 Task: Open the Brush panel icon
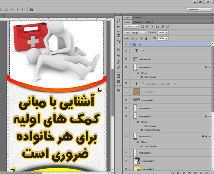[118, 35]
